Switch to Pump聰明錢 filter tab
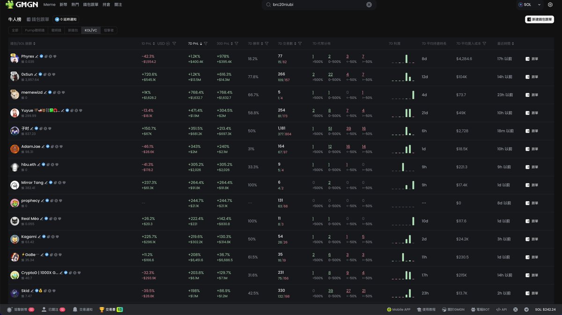This screenshot has height=315, width=562. 35,30
